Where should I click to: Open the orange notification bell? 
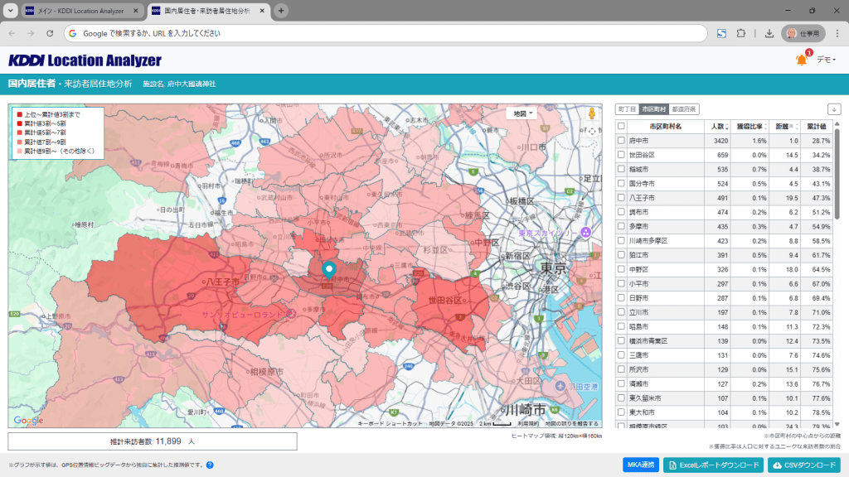pyautogui.click(x=801, y=60)
